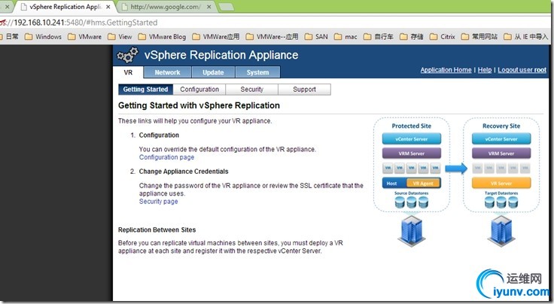Open the Security sub-tab
This screenshot has height=304, width=554.
coord(252,90)
